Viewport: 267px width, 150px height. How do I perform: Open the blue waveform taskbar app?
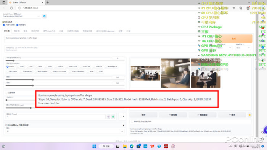(x=145, y=146)
